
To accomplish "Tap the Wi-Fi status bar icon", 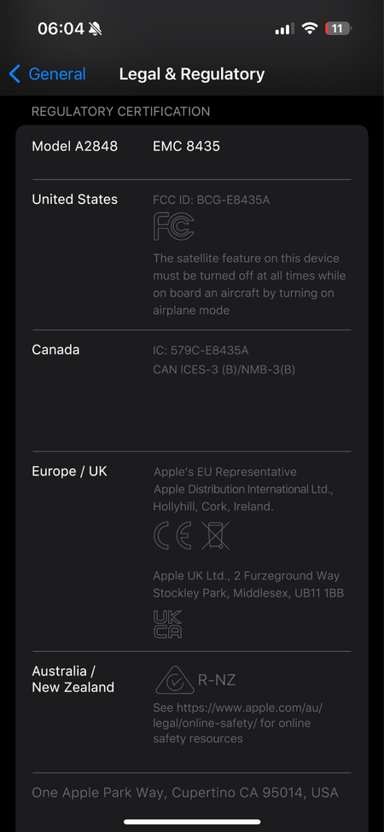I will (309, 29).
